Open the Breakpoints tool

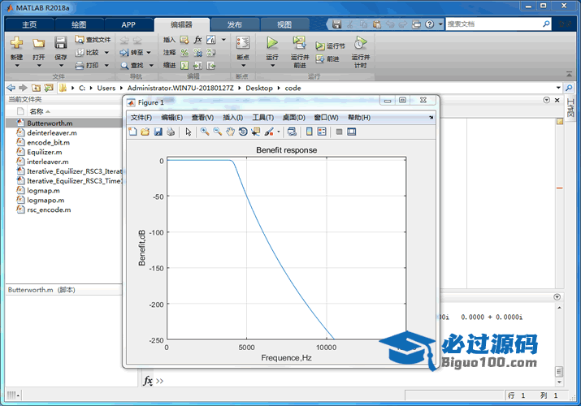[x=243, y=43]
